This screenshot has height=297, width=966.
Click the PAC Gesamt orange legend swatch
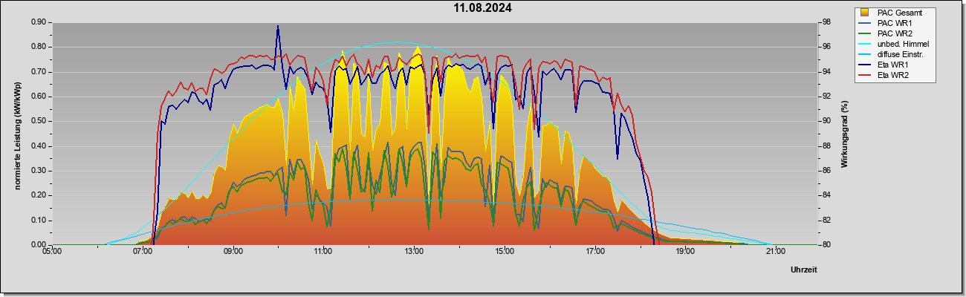coord(866,12)
